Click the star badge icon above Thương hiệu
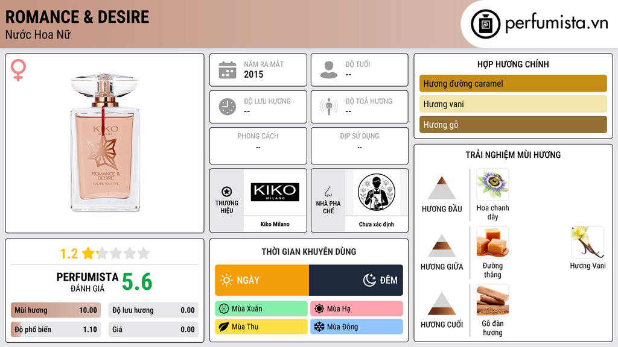The image size is (618, 347). click(x=227, y=192)
